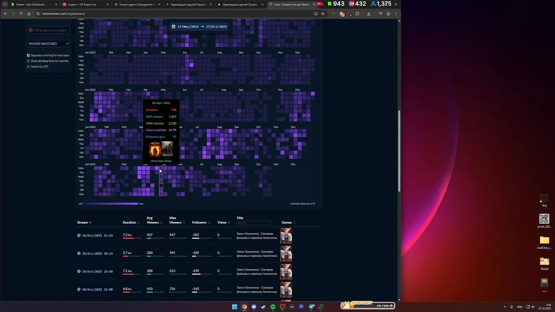Open the Windows Start menu
555x312 pixels.
click(x=235, y=307)
